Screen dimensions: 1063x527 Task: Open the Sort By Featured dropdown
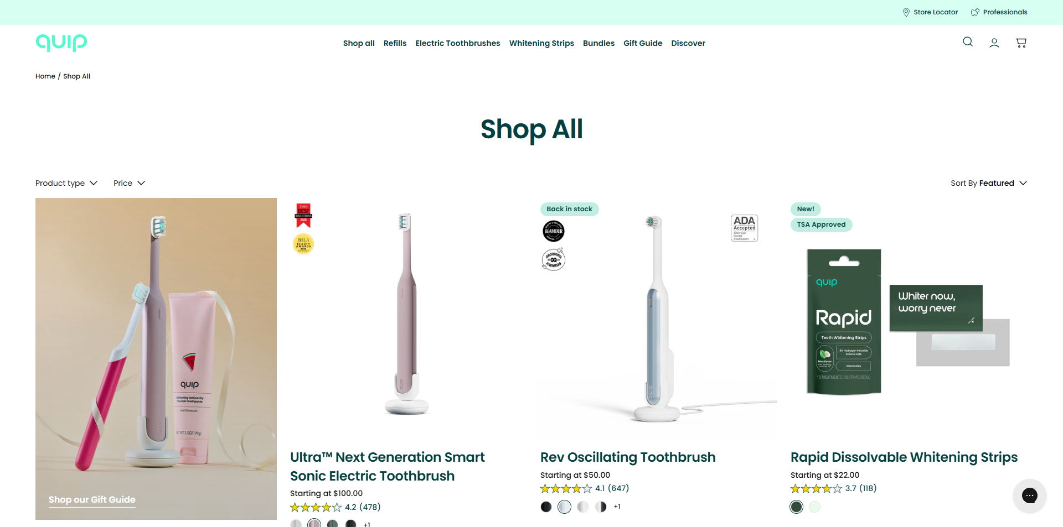tap(989, 183)
